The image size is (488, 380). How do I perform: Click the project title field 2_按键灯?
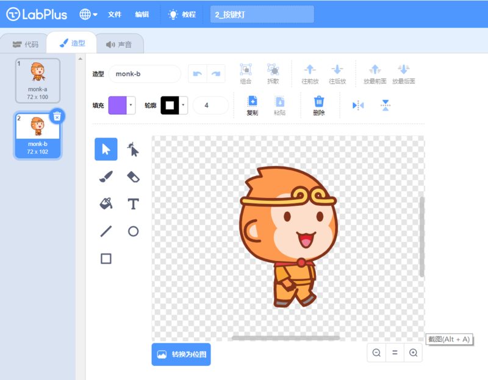tap(262, 14)
